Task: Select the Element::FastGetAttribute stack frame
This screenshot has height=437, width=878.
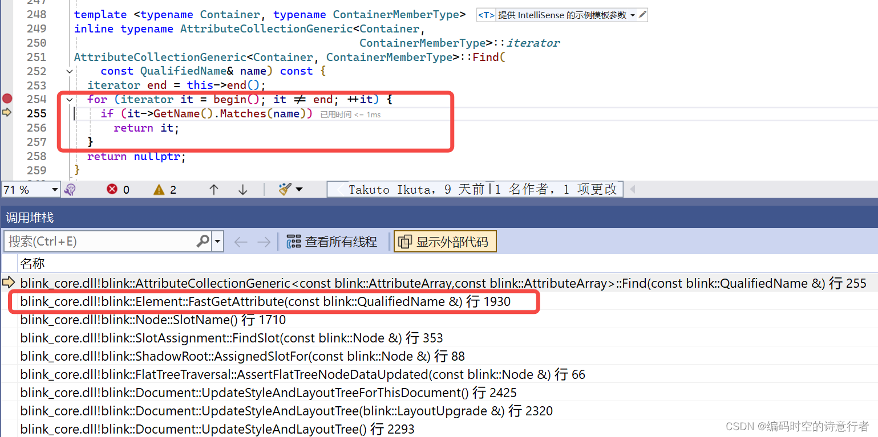Action: click(265, 301)
